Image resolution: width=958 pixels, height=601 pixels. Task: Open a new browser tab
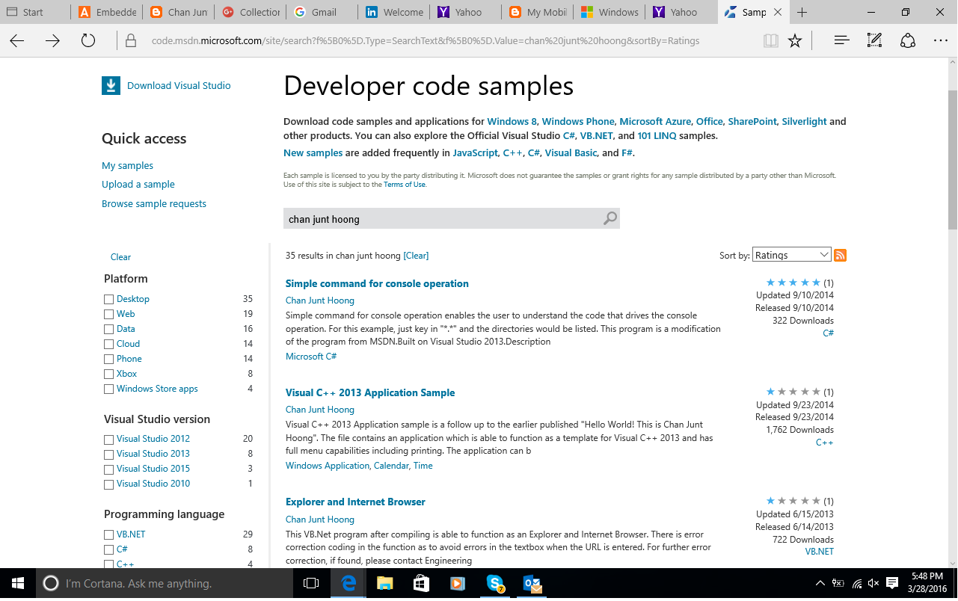(802, 12)
